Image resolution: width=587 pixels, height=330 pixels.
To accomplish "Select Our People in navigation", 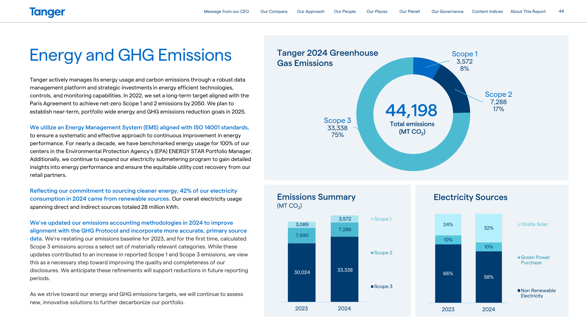I will click(345, 11).
